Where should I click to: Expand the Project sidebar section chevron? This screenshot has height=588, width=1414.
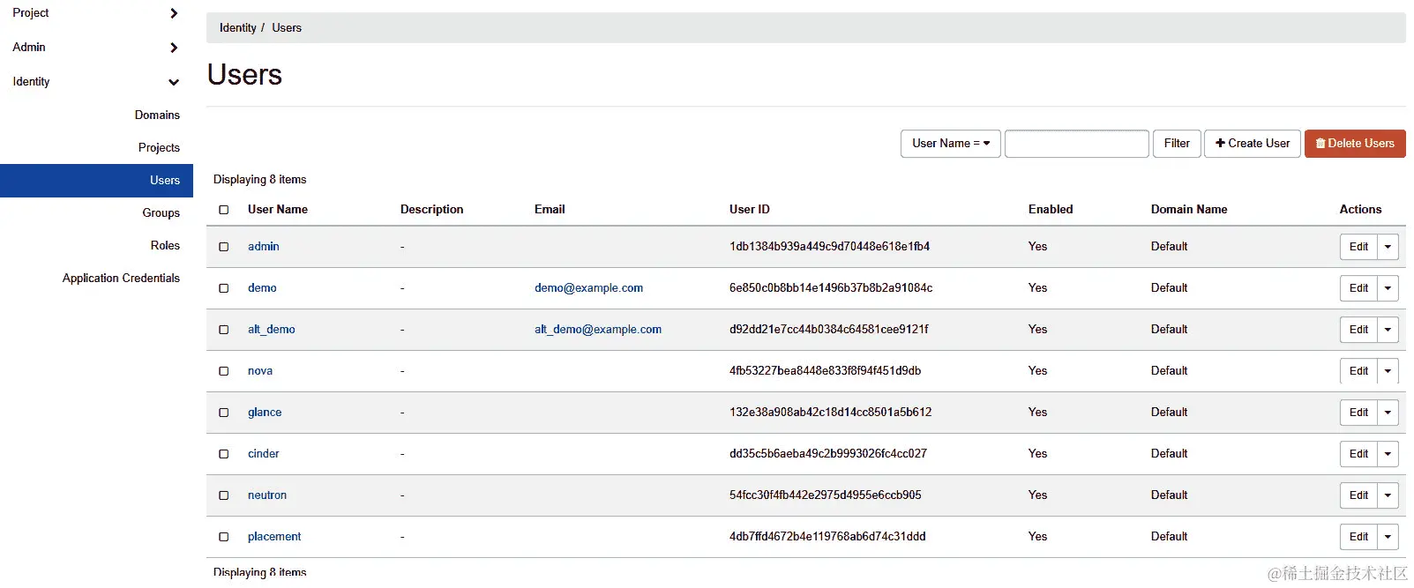pos(174,13)
